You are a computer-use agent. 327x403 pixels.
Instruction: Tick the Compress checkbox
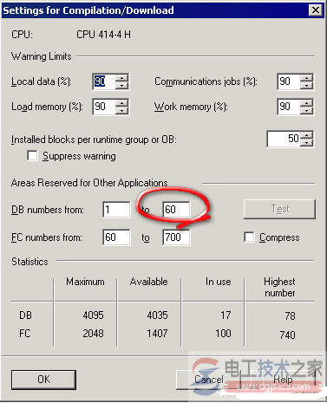tap(249, 237)
